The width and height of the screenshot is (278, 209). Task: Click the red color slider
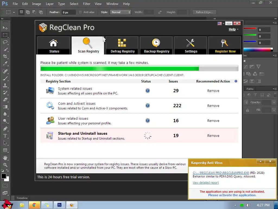pyautogui.click(x=250, y=28)
